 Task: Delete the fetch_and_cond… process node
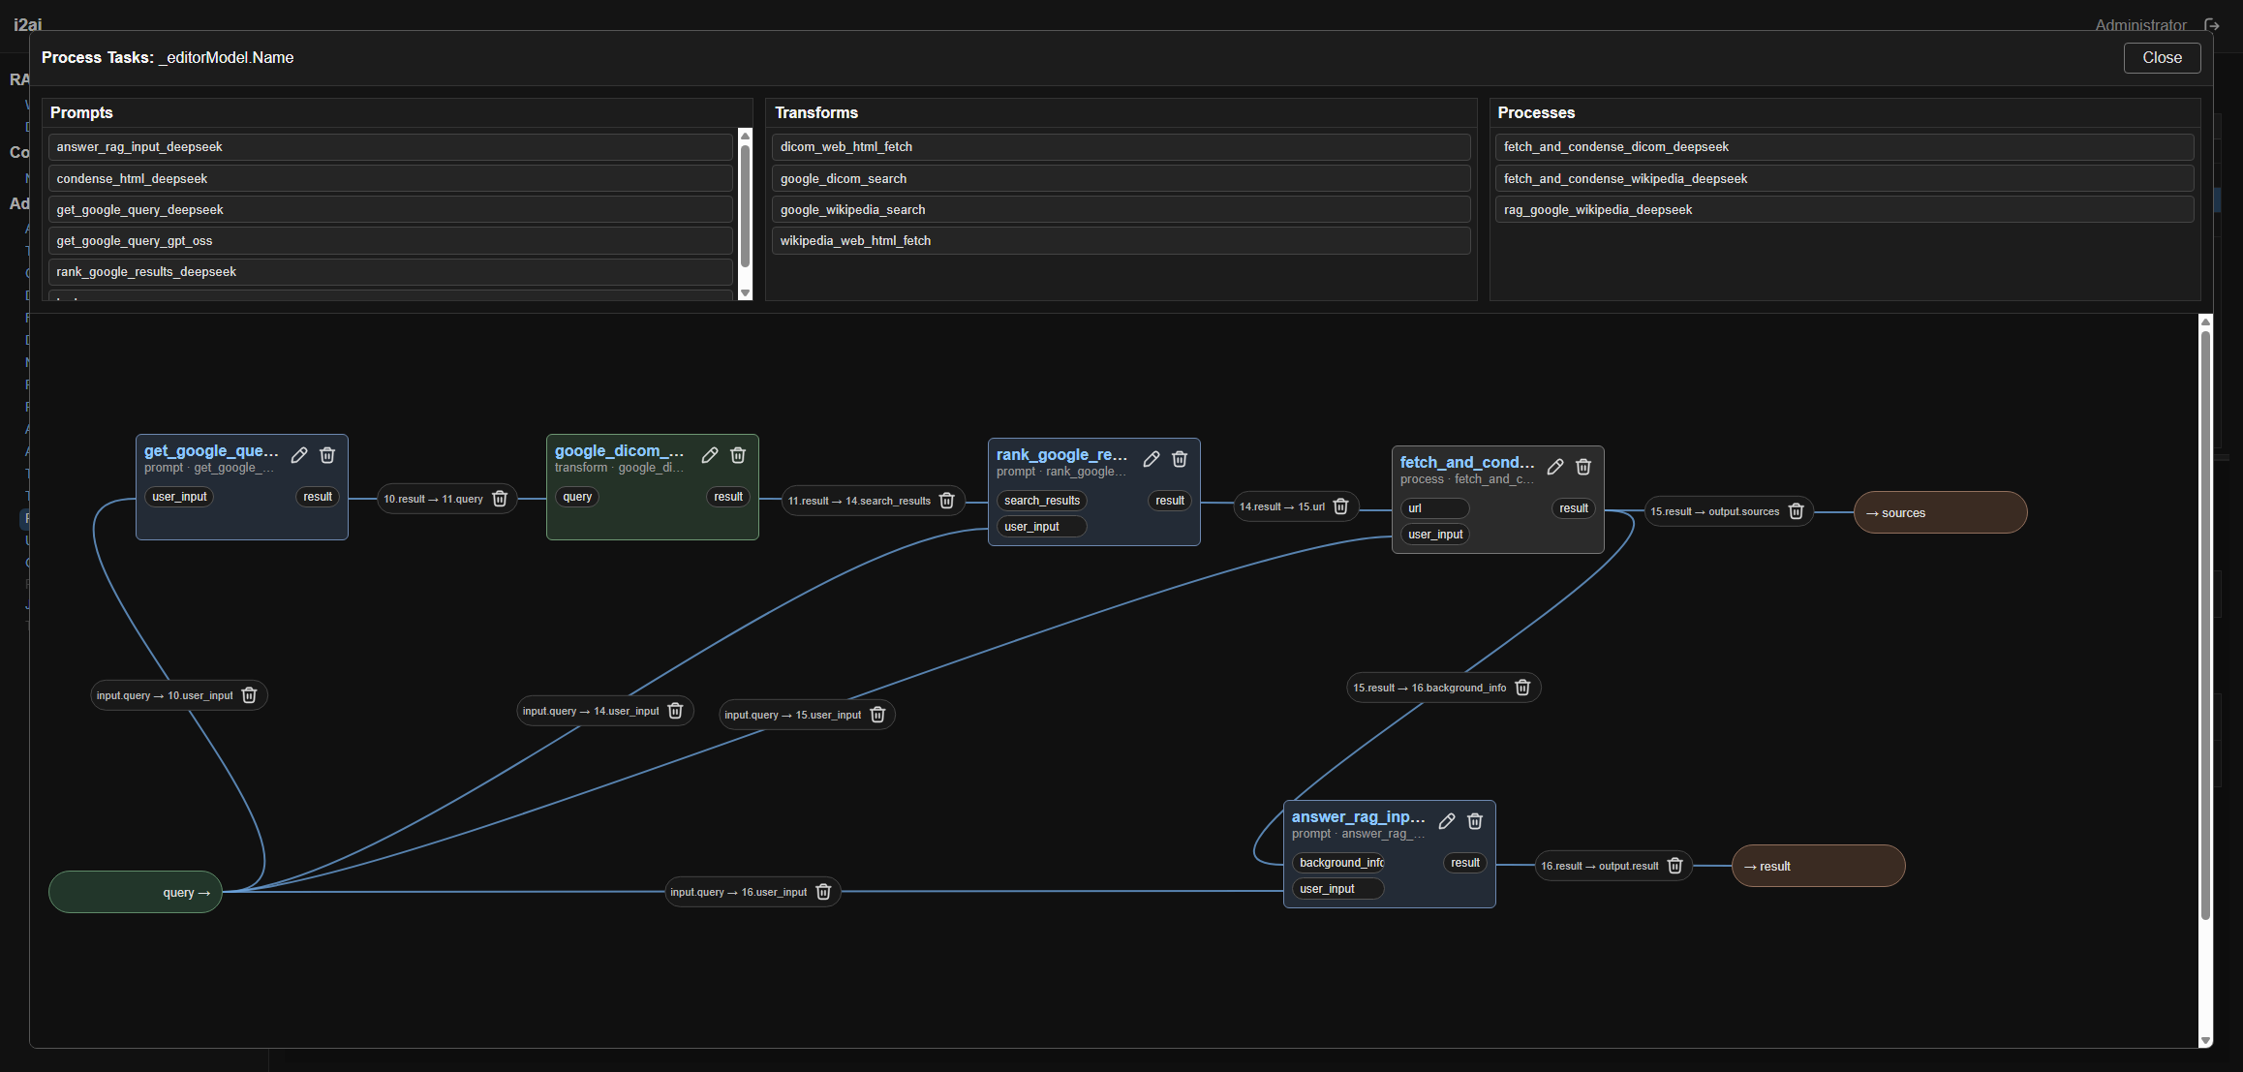coord(1583,467)
